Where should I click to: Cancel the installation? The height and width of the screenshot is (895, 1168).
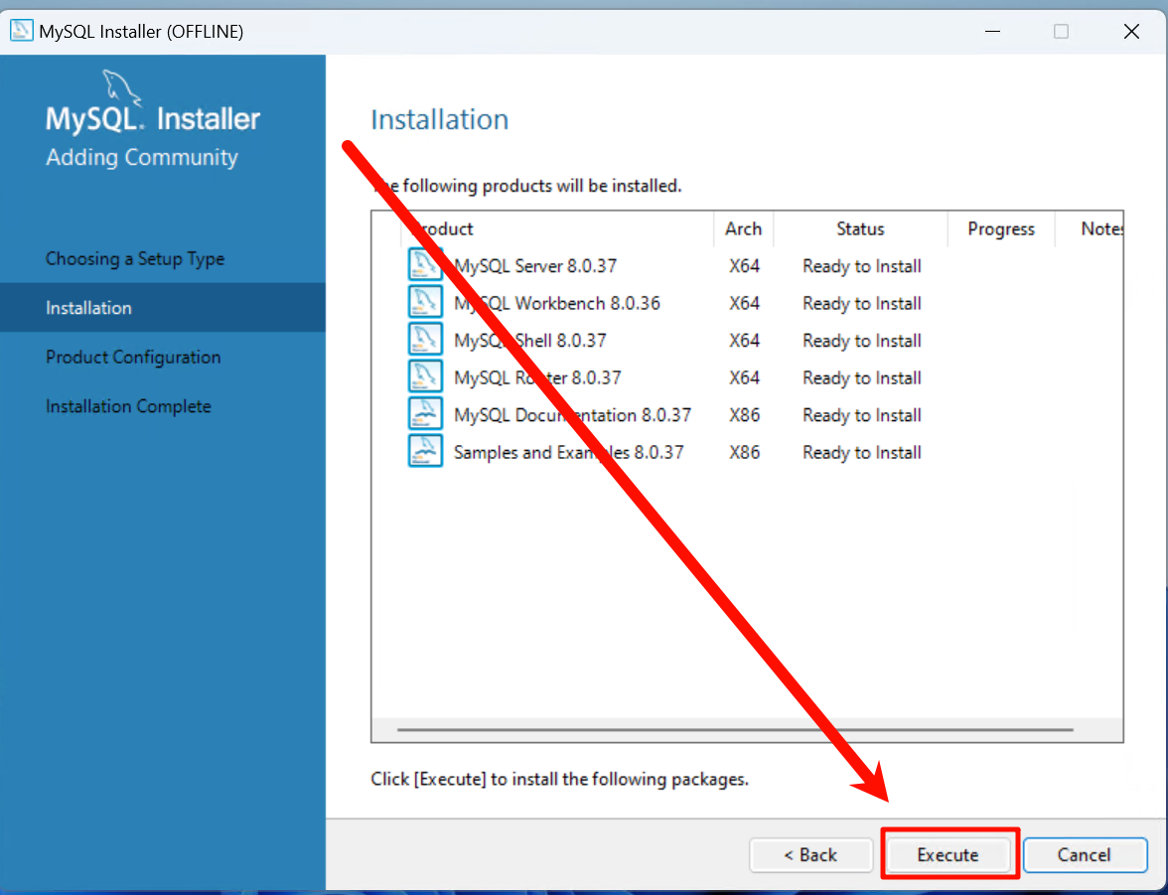pyautogui.click(x=1085, y=854)
